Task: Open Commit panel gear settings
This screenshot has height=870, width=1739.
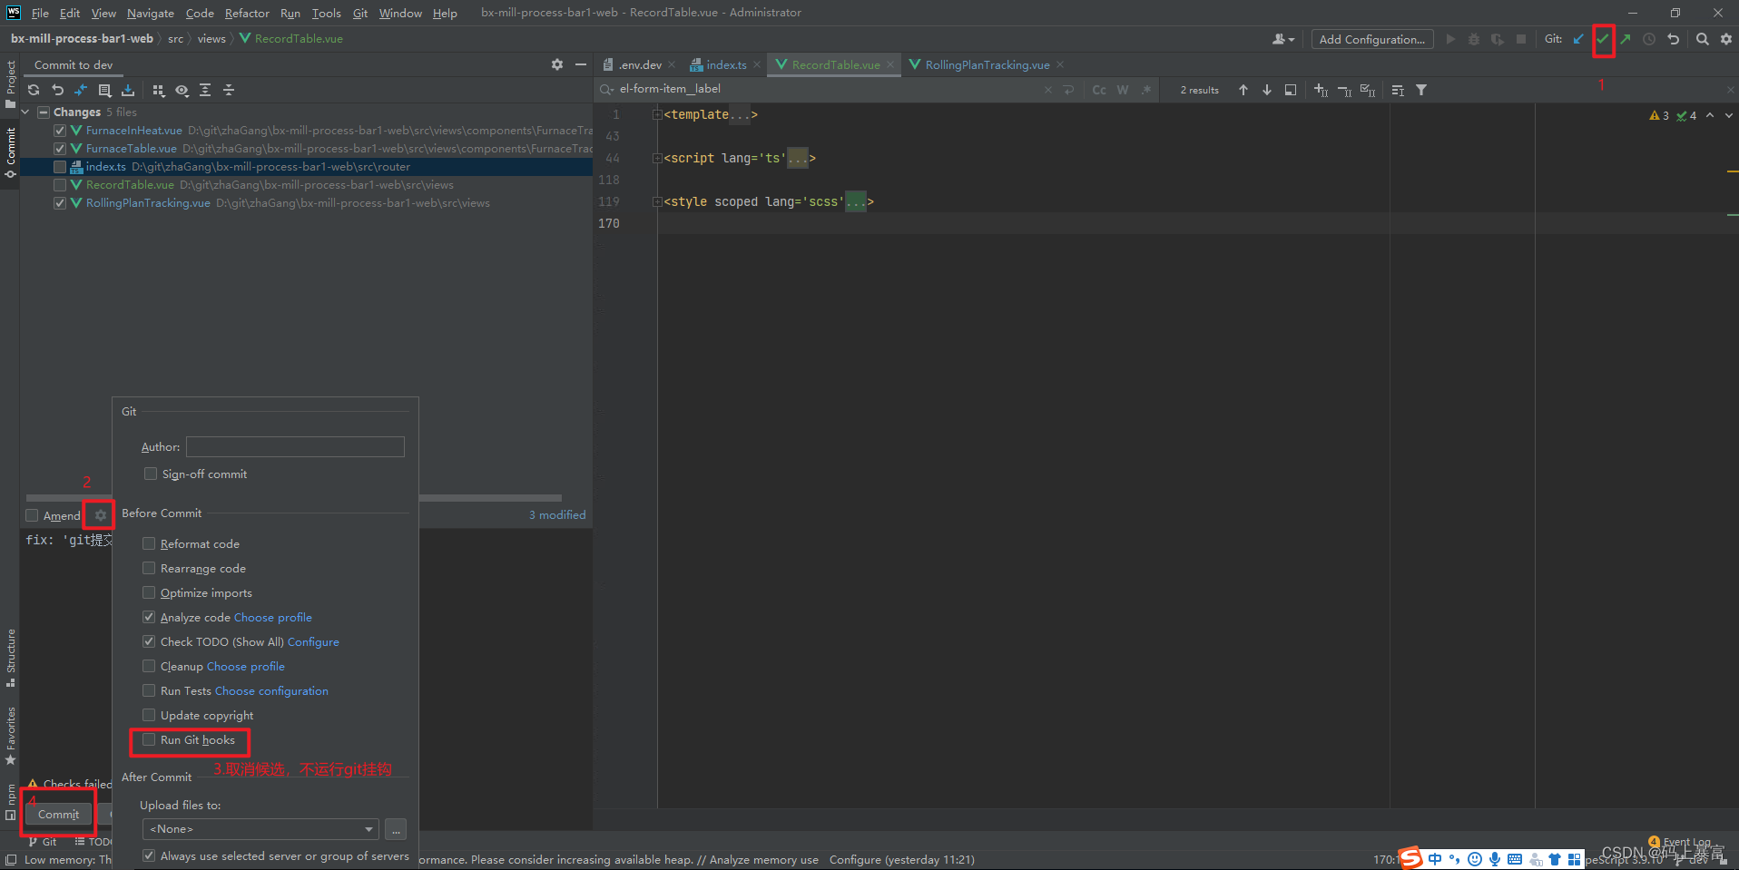Action: point(557,64)
